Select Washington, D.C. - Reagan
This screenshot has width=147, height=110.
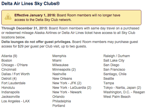click(124, 92)
